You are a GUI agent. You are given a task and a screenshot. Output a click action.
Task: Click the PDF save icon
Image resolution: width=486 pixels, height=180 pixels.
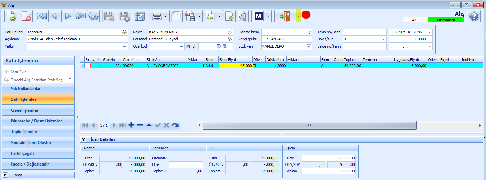click(189, 16)
